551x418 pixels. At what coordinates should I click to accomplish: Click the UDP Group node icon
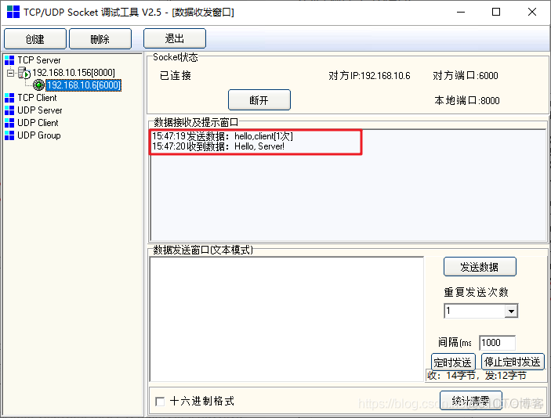point(9,135)
